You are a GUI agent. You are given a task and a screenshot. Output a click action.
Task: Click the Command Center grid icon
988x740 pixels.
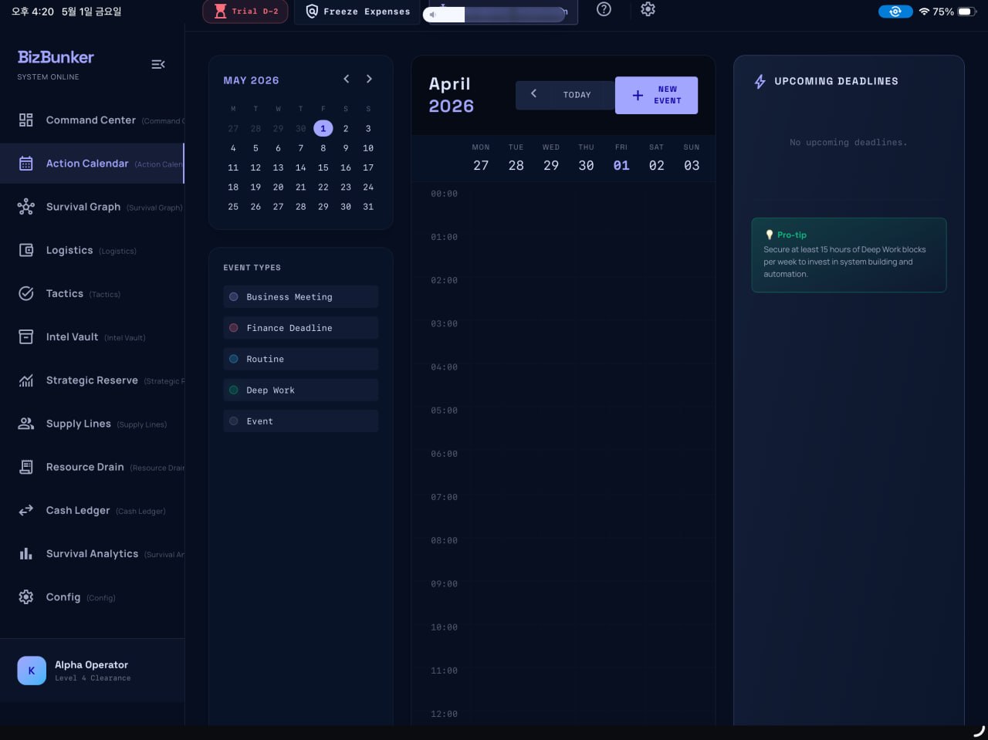[x=26, y=120]
